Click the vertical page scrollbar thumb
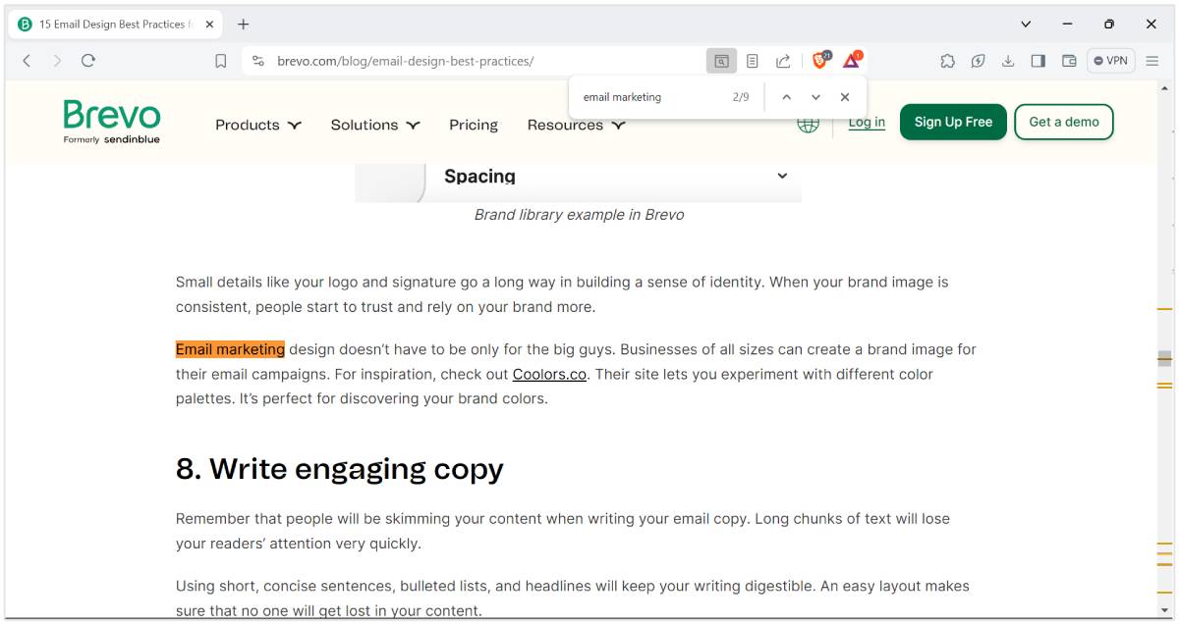The image size is (1179, 625). [x=1164, y=358]
